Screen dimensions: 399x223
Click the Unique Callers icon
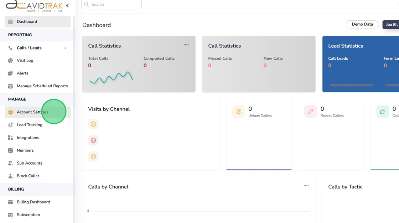[x=239, y=111]
